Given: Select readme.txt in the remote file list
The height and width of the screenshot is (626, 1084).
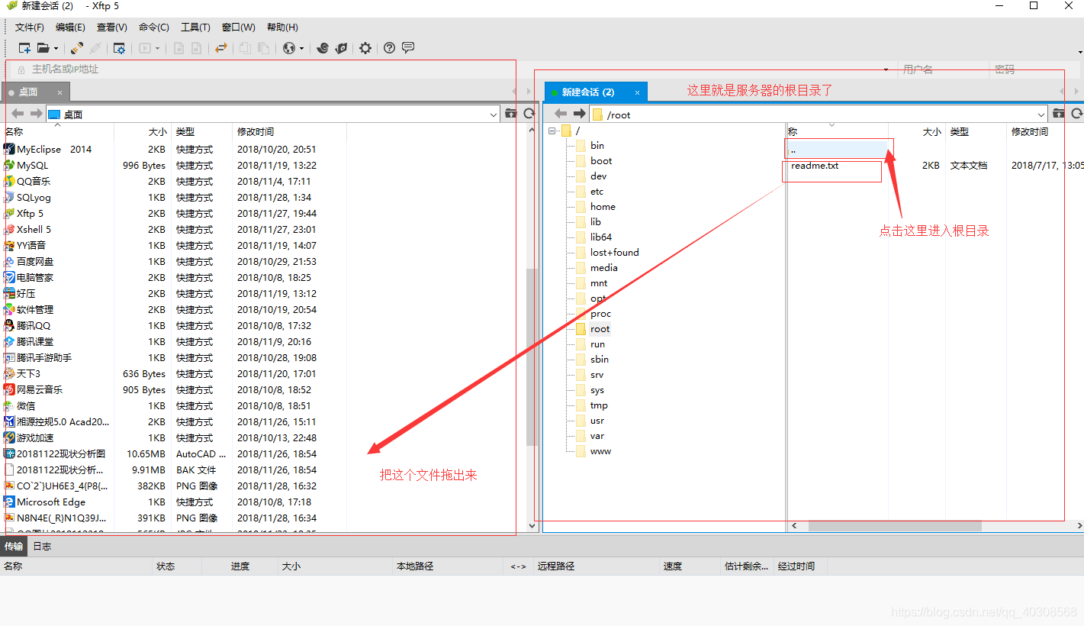Looking at the screenshot, I should 815,166.
